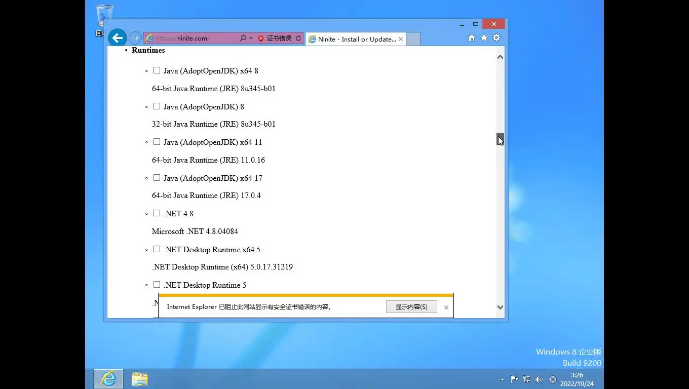Show hidden tray icons arrow
Viewport: 689px width, 389px height.
coord(502,379)
